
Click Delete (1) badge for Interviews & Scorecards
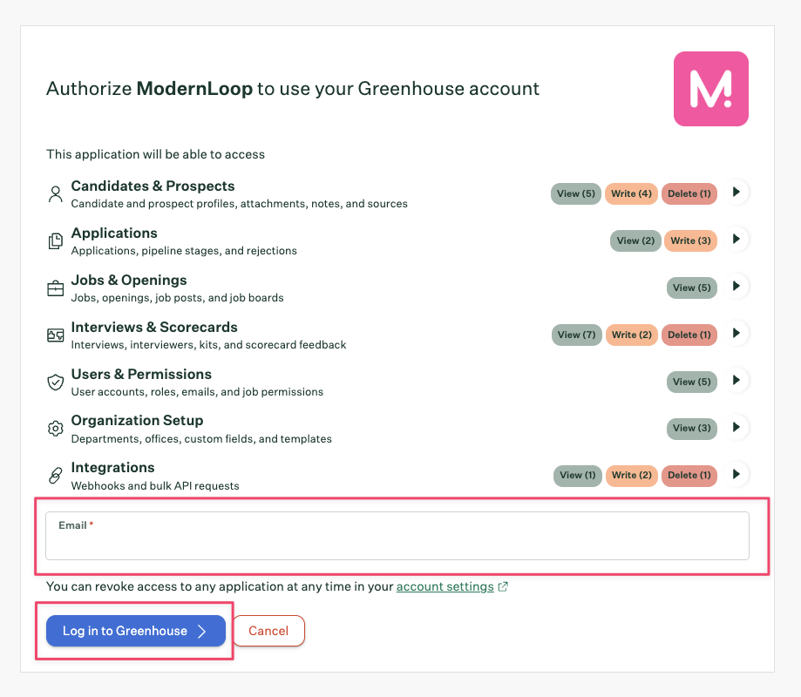689,335
